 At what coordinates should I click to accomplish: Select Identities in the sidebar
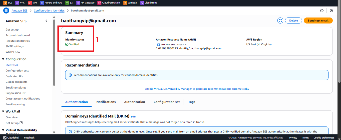(x=12, y=65)
